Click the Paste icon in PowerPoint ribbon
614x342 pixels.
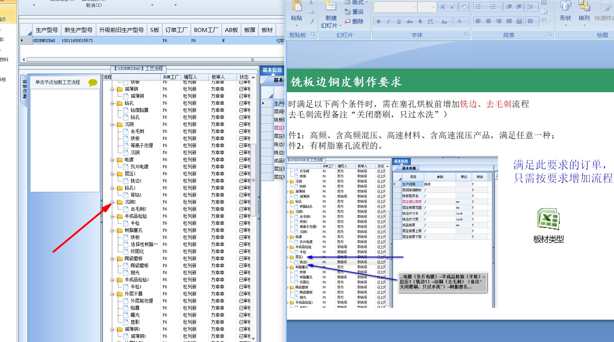tap(297, 6)
